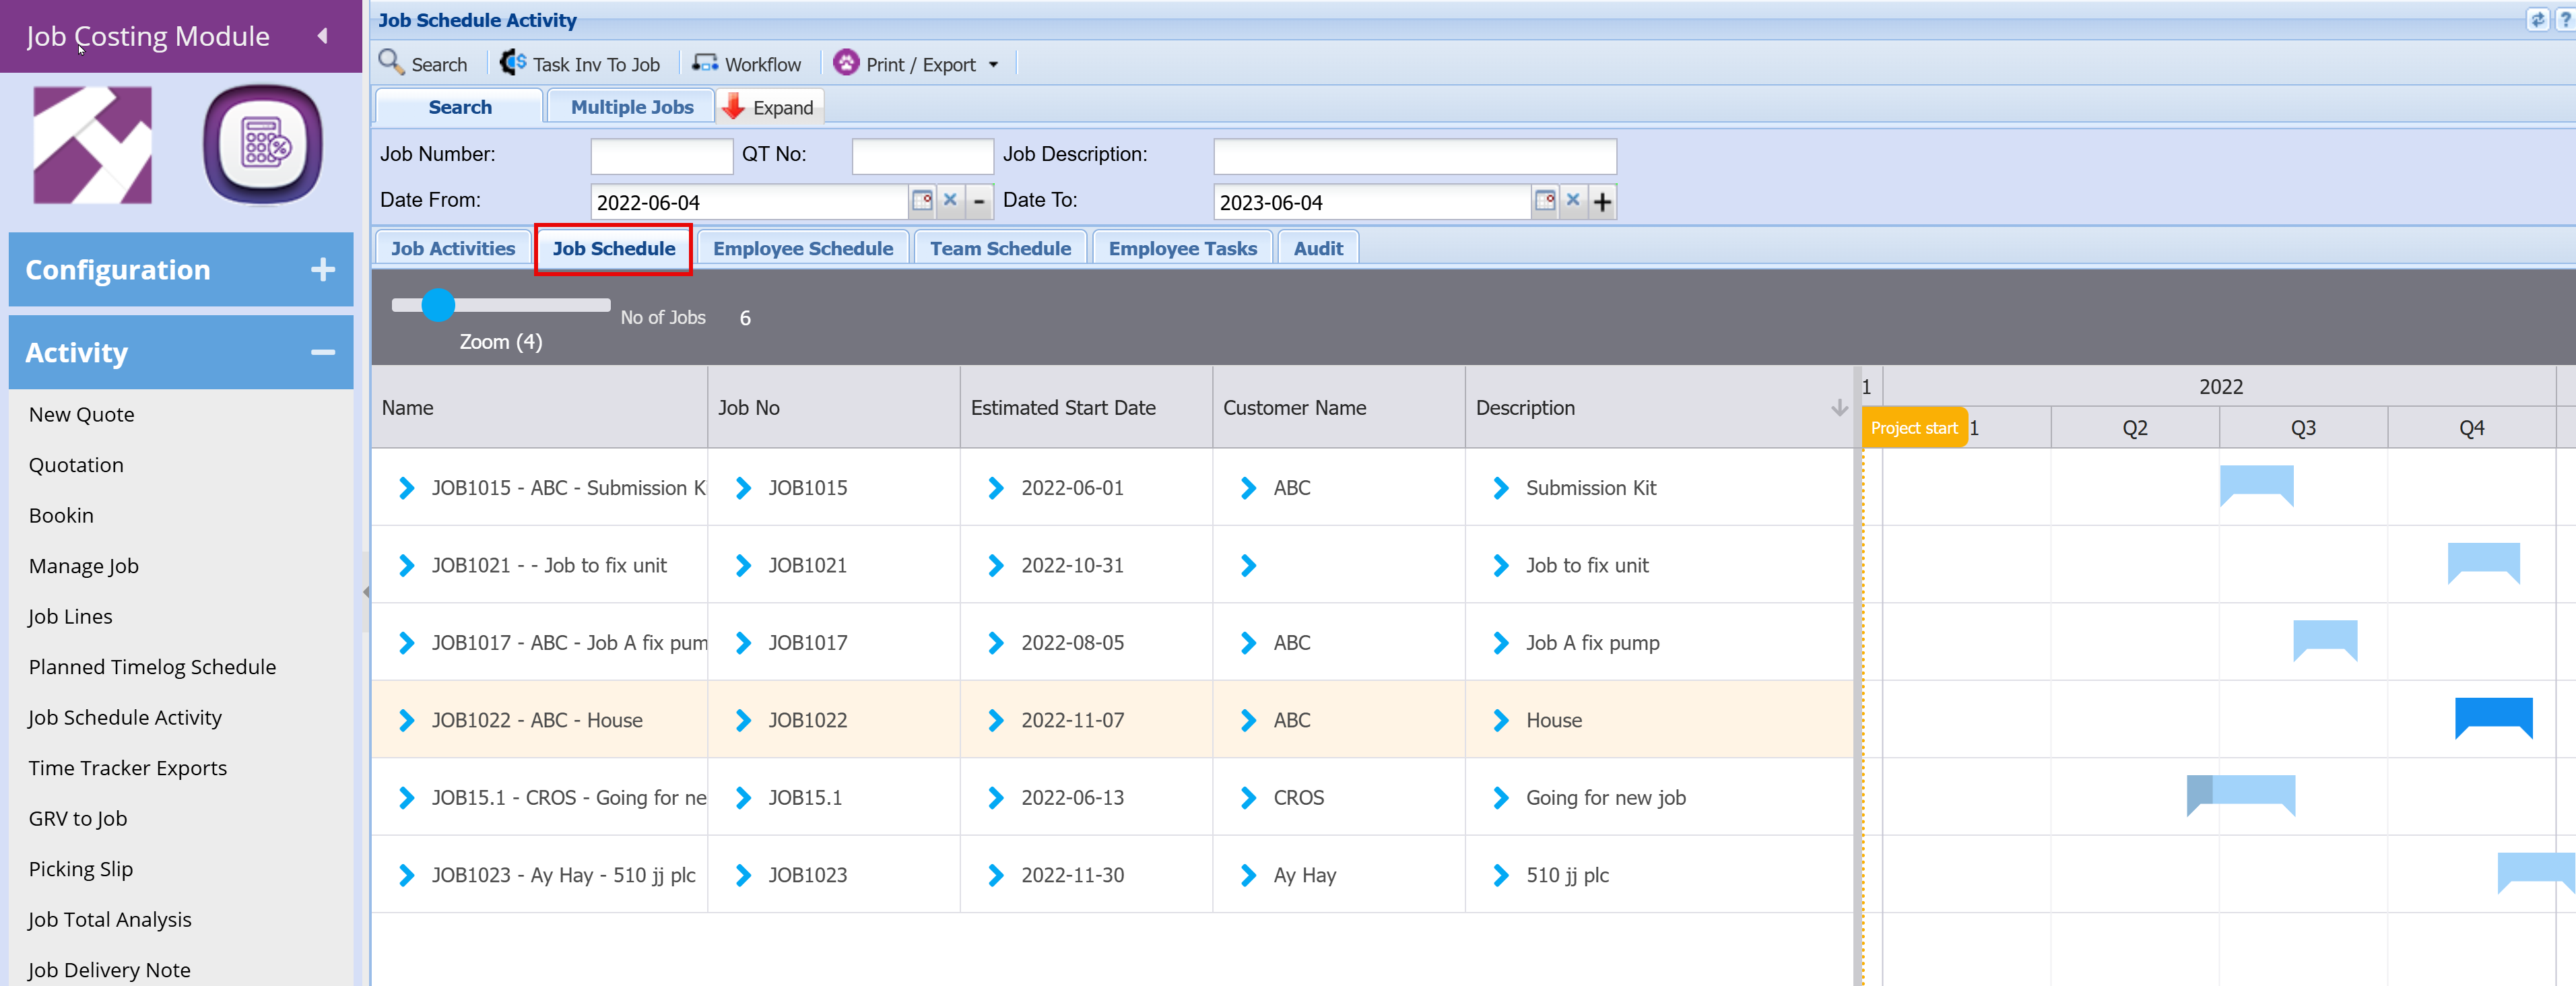Collapse the Job Costing Module sidebar
Screen dimensions: 2576x986
click(322, 36)
